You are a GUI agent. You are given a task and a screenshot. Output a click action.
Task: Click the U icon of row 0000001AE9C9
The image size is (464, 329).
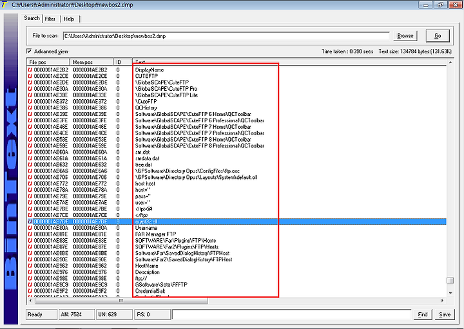coord(30,285)
